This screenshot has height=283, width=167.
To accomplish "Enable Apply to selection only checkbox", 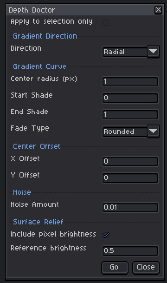I will pos(106,23).
